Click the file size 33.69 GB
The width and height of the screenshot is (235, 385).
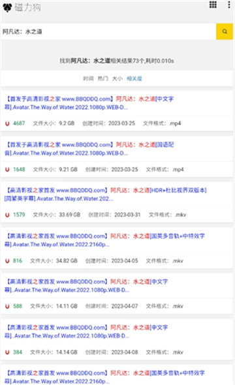(x=69, y=215)
